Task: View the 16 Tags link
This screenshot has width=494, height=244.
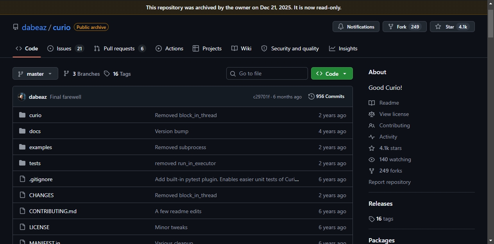Action: click(x=117, y=74)
